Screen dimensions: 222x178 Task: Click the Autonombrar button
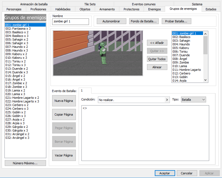111,21
